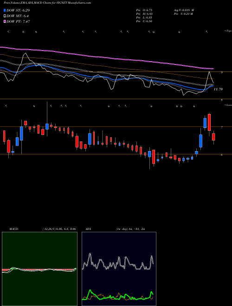Click the ADX (14 day) values text
The height and width of the screenshot is (306, 232).
click(130, 229)
